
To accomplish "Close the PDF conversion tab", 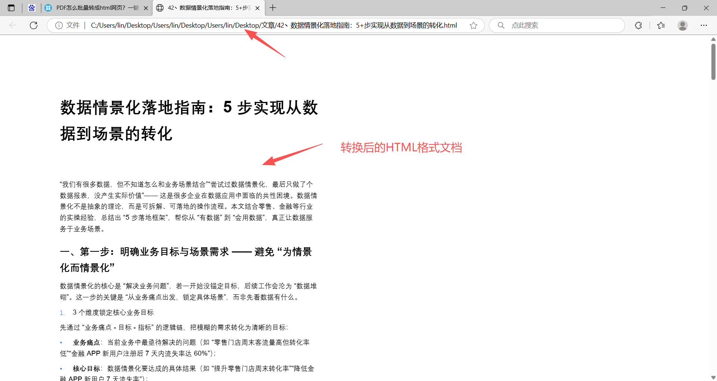I will pyautogui.click(x=146, y=7).
